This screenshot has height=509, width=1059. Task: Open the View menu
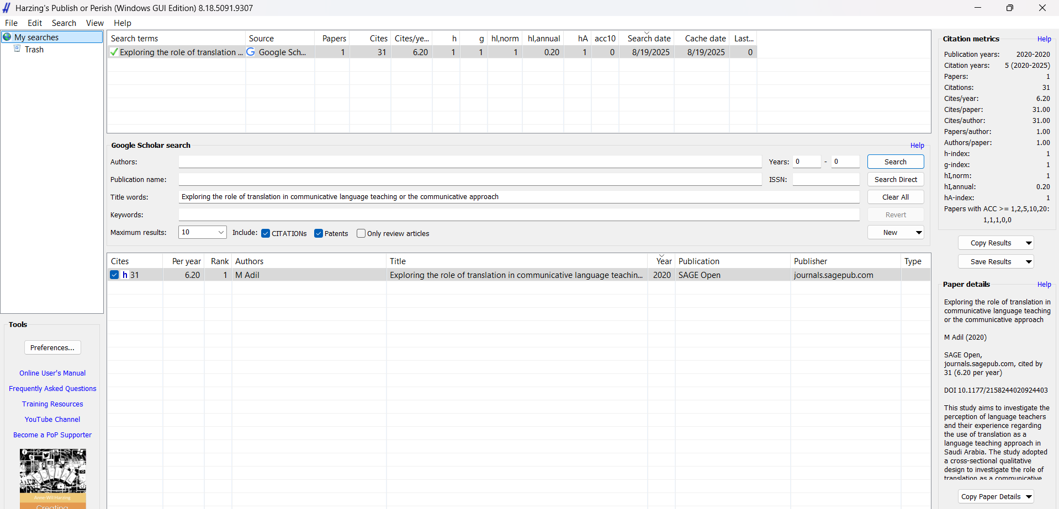point(95,23)
